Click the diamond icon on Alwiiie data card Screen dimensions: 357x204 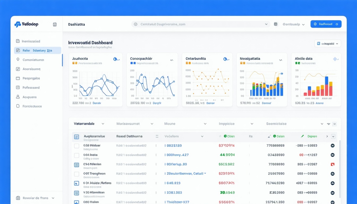click(335, 59)
